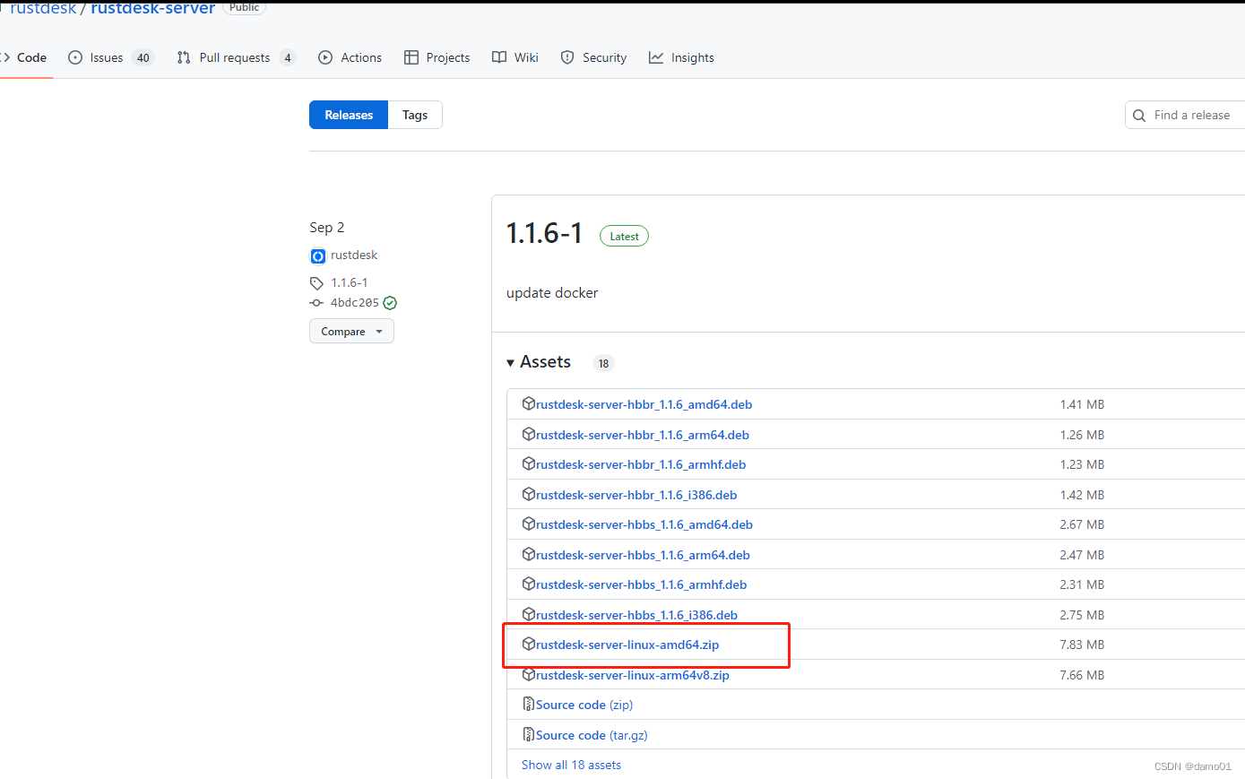Click the Issues count badge 40
The image size is (1245, 779).
click(x=143, y=57)
